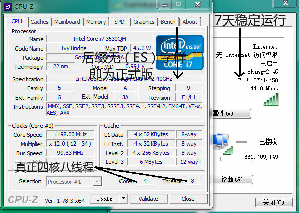Image resolution: width=299 pixels, height=213 pixels.
Task: Click the 关闭(C) button in network status window
Action: tap(274, 202)
